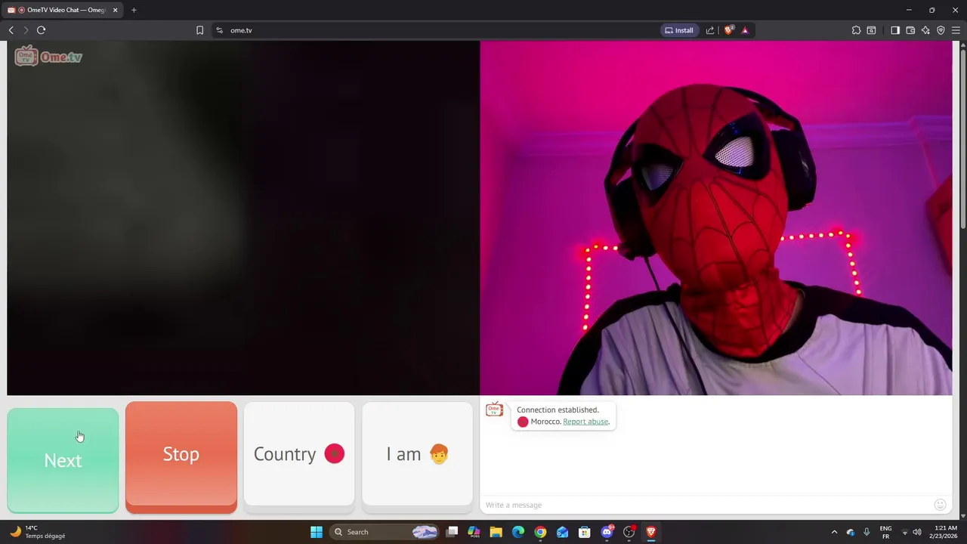Go back with the browser Back arrow
The height and width of the screenshot is (544, 967).
click(11, 30)
